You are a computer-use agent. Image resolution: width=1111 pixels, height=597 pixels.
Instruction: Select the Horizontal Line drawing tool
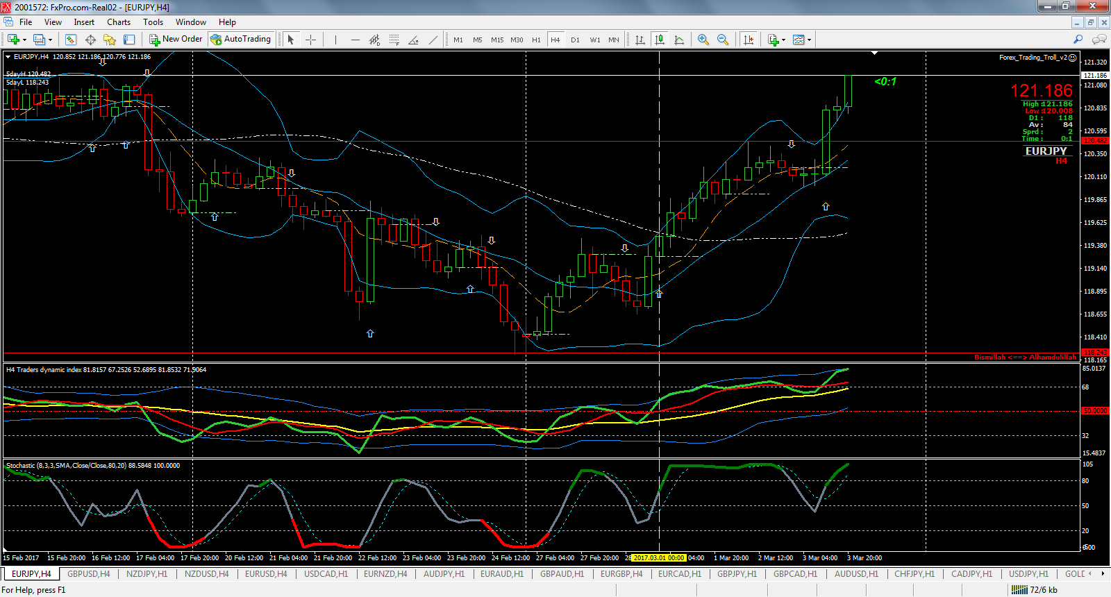tap(355, 40)
